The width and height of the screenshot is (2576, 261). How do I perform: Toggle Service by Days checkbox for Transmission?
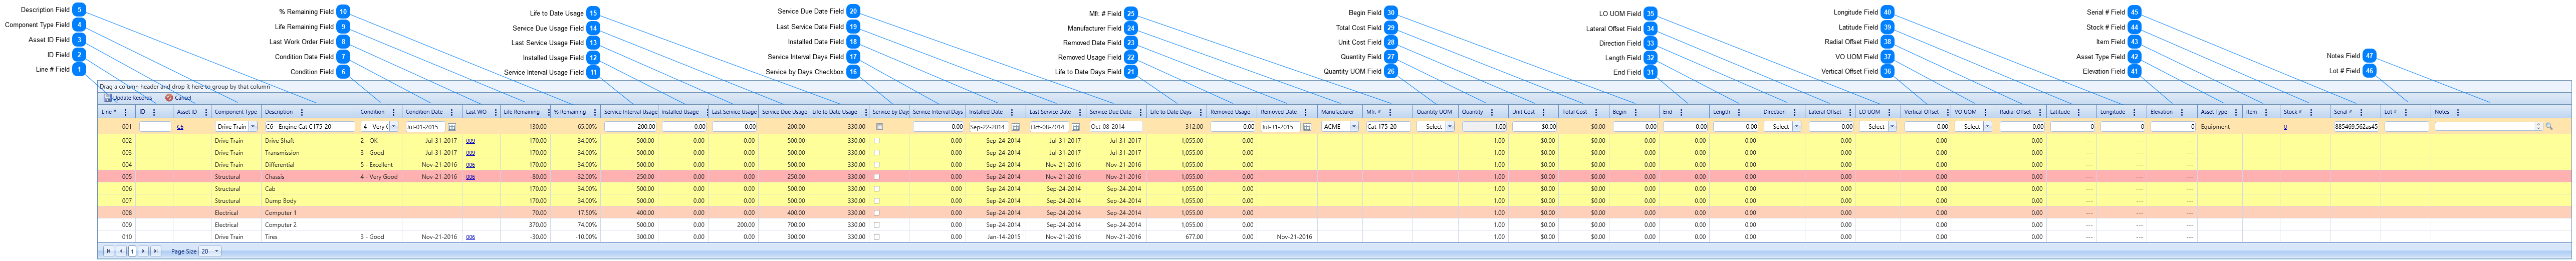pyautogui.click(x=877, y=153)
